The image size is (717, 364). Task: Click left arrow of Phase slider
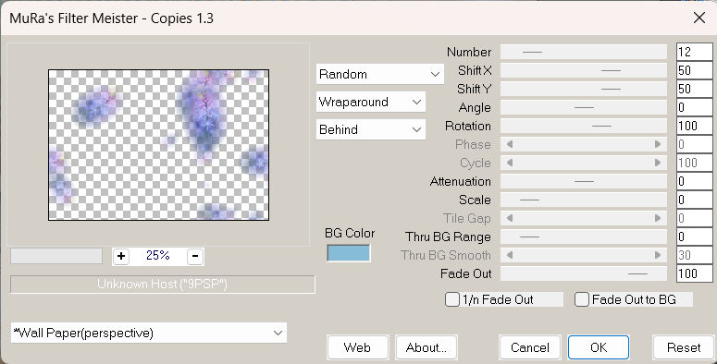tap(510, 144)
